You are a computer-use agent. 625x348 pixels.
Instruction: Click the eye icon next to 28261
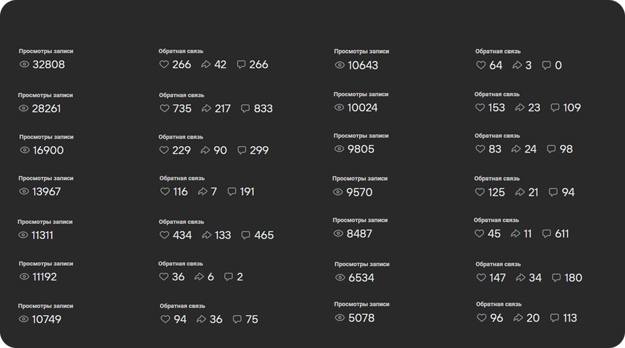23,108
